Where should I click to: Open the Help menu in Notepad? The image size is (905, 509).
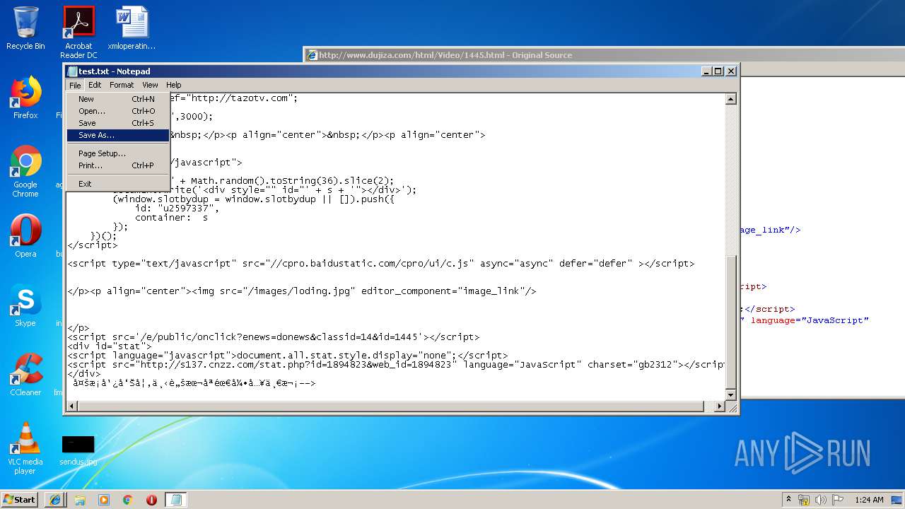pos(173,85)
